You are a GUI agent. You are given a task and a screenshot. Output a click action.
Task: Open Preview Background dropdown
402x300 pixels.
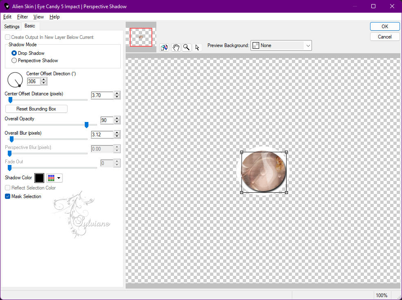(281, 45)
